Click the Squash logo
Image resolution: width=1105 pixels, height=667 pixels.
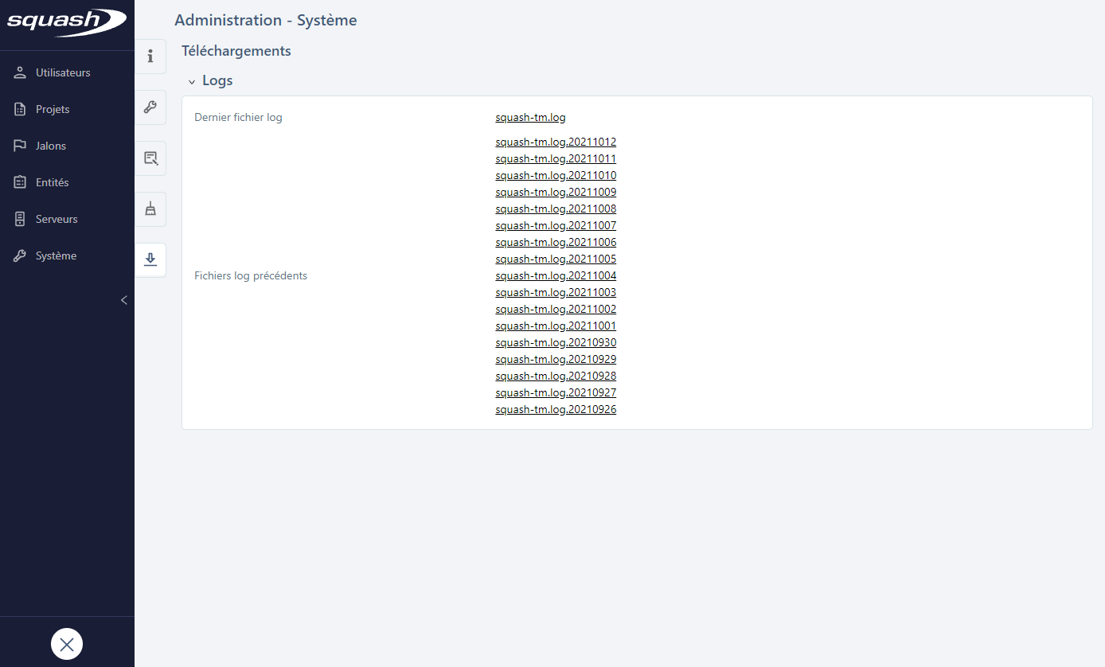click(67, 22)
